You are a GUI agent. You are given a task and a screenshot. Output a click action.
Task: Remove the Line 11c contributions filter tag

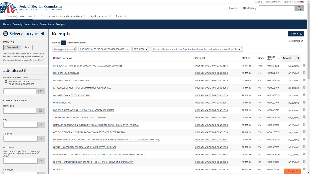click(239, 49)
